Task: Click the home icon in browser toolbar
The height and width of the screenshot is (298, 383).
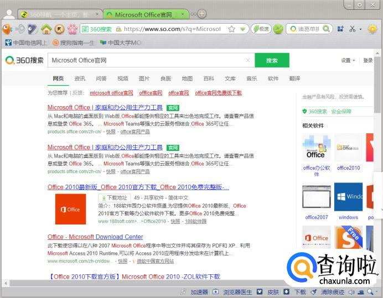Action: [x=46, y=29]
